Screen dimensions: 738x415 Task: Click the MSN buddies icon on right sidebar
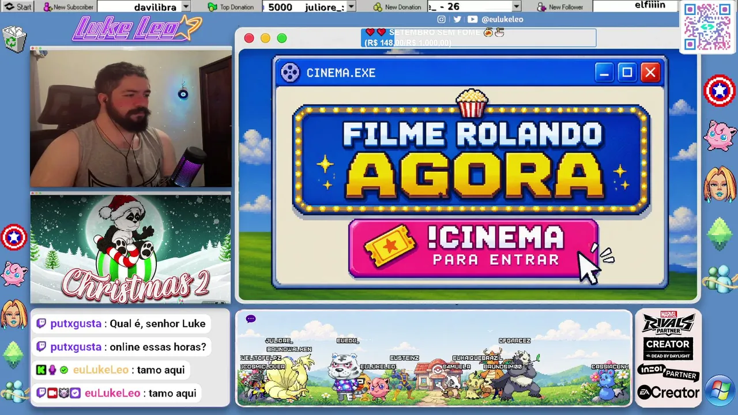(x=720, y=279)
